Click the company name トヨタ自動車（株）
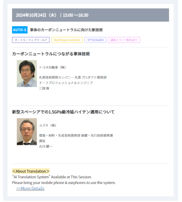 tap(52, 67)
